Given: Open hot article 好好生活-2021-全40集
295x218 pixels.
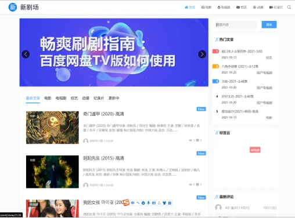Looking at the screenshot, I should [238, 96].
